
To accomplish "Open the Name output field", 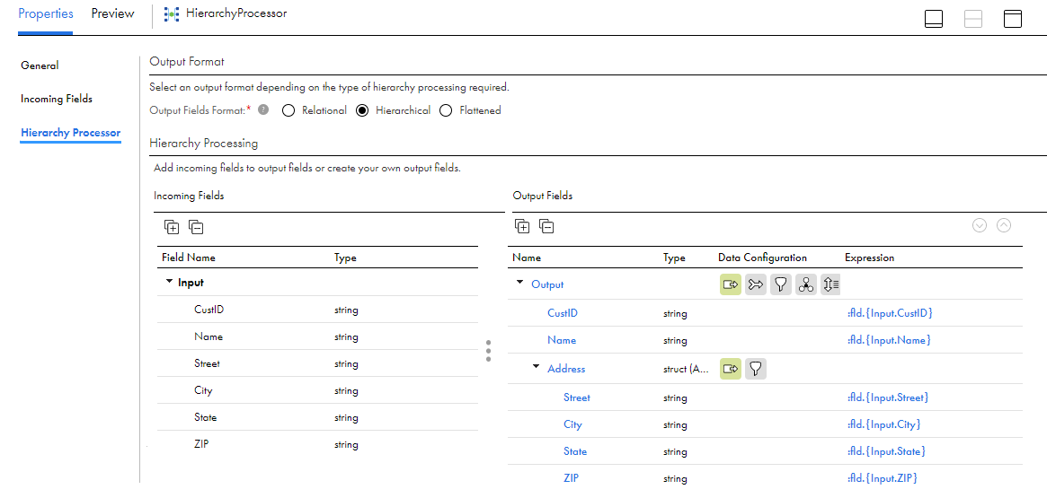I will pos(562,340).
